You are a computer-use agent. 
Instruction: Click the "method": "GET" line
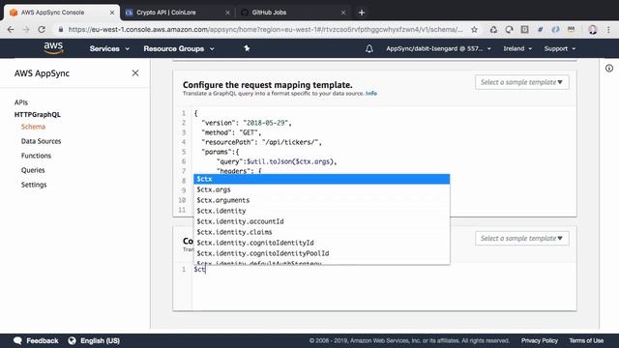231,132
